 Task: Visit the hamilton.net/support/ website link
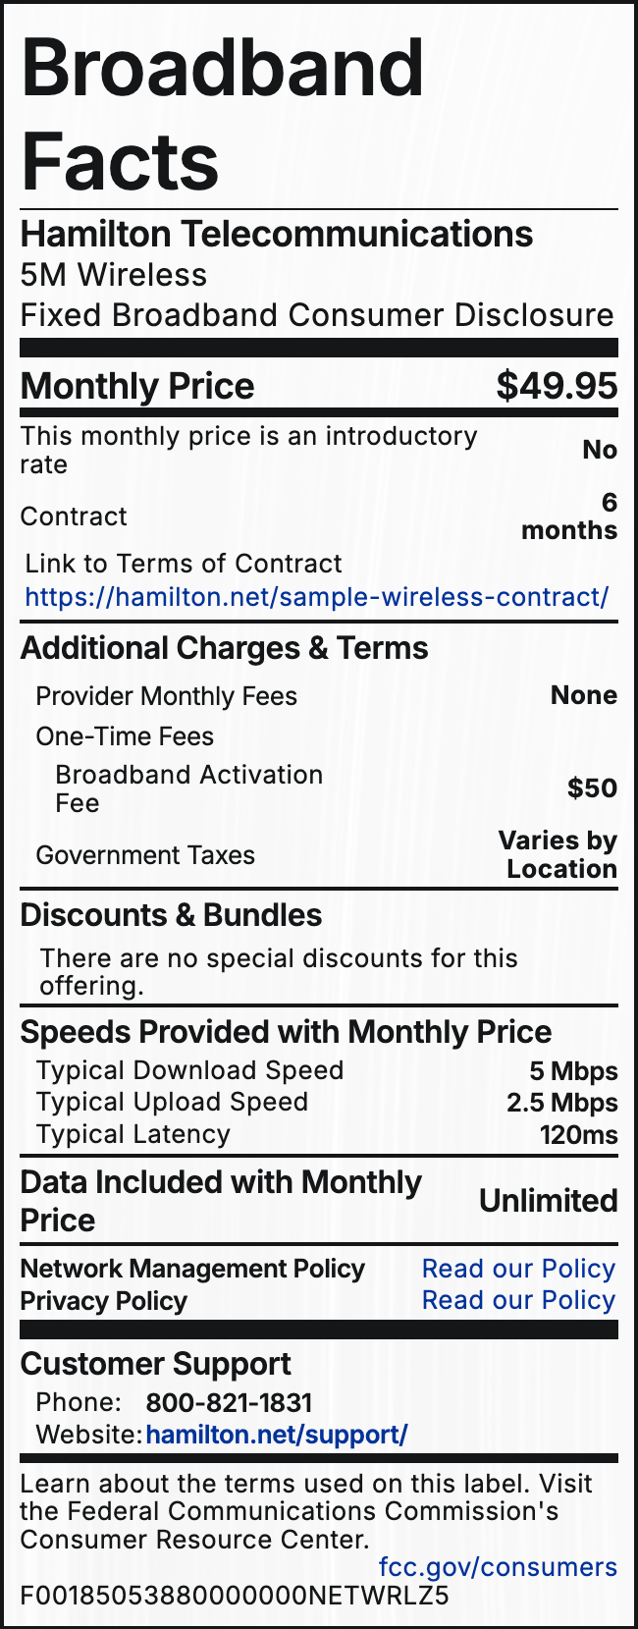click(276, 1435)
